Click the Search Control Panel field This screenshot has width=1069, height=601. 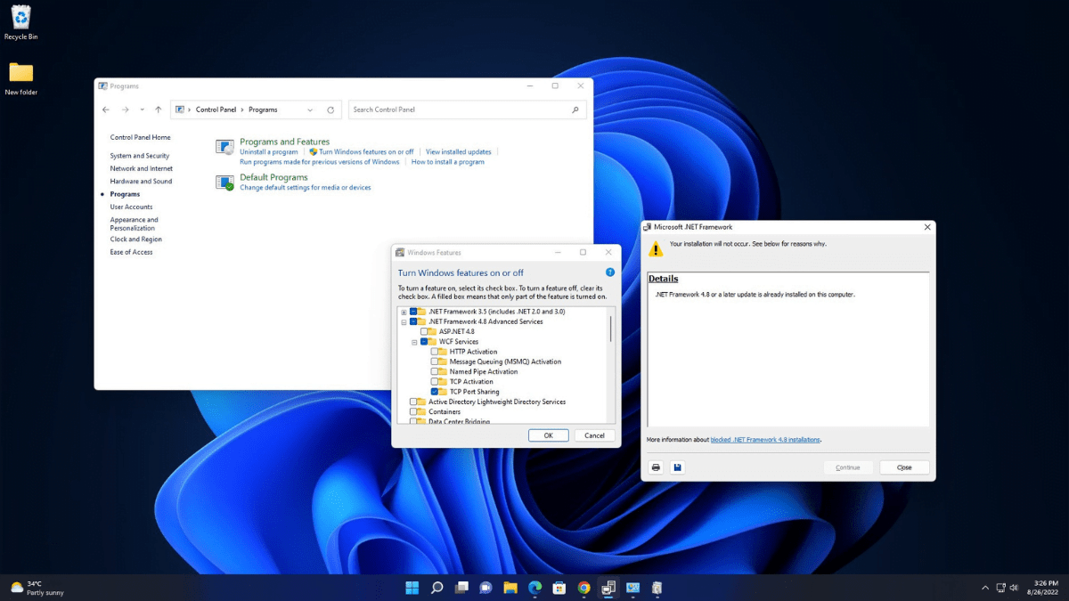467,110
